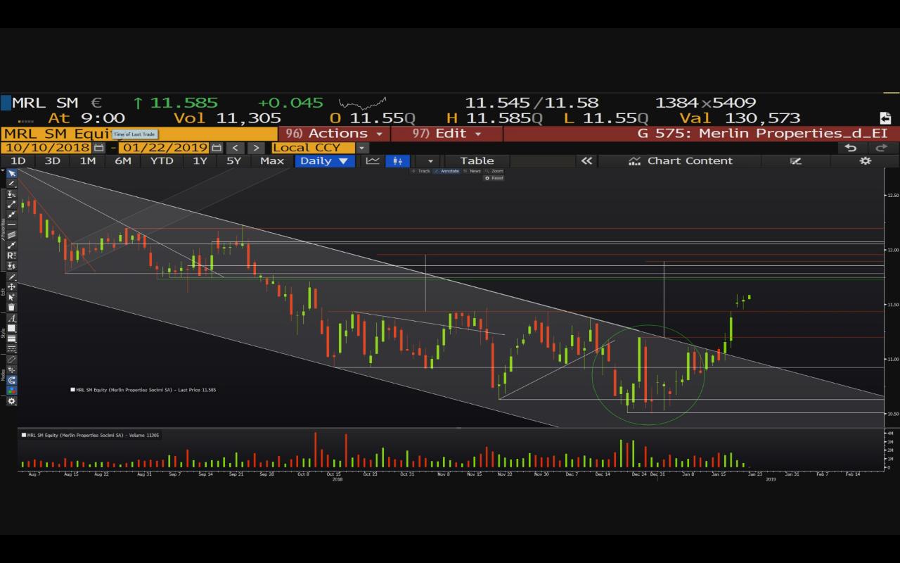Open the annotation toolbar settings gear
This screenshot has width=900, height=563.
pyautogui.click(x=11, y=401)
